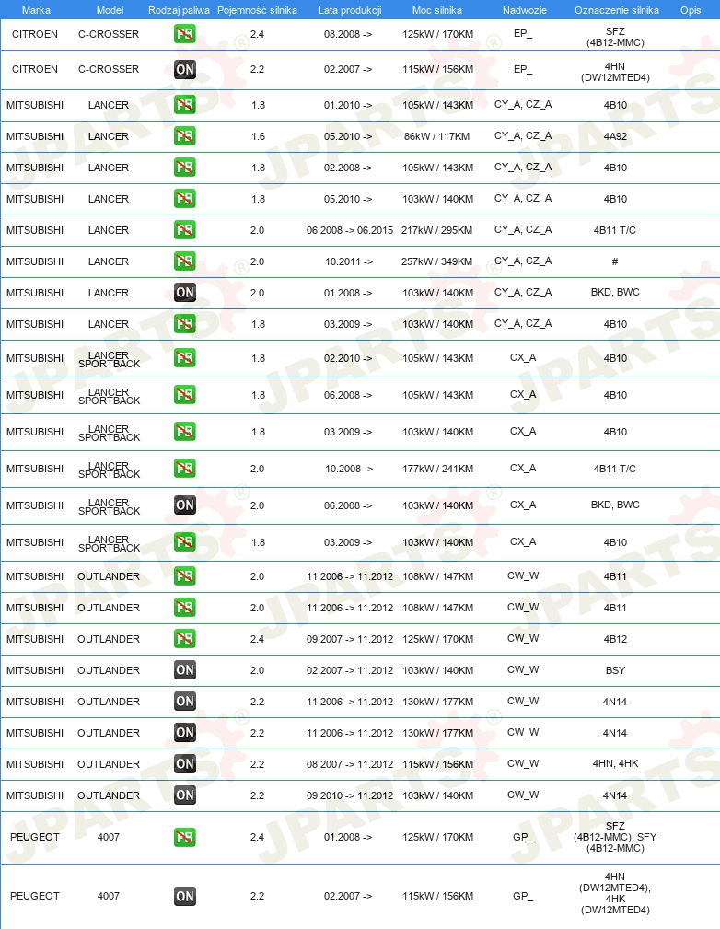The image size is (720, 929).
Task: Click the Model column header
Action: (x=110, y=10)
